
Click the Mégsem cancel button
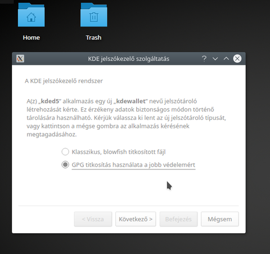point(220,219)
